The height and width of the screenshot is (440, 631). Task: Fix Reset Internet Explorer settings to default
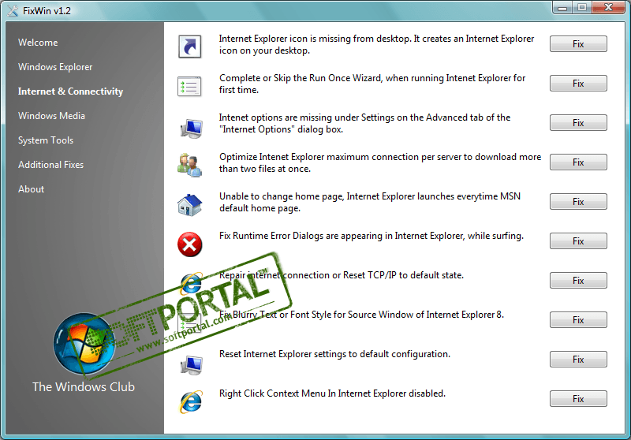pyautogui.click(x=578, y=359)
